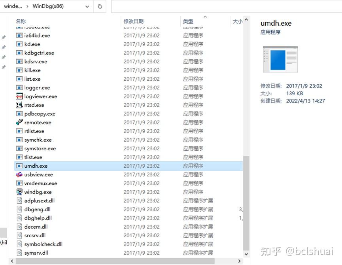Image resolution: width=342 pixels, height=265 pixels.
Task: Sort by the 大小 column header
Action: pyautogui.click(x=238, y=21)
